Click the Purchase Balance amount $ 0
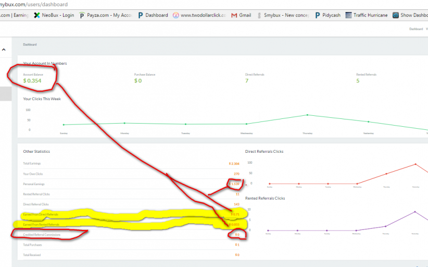 [138, 81]
